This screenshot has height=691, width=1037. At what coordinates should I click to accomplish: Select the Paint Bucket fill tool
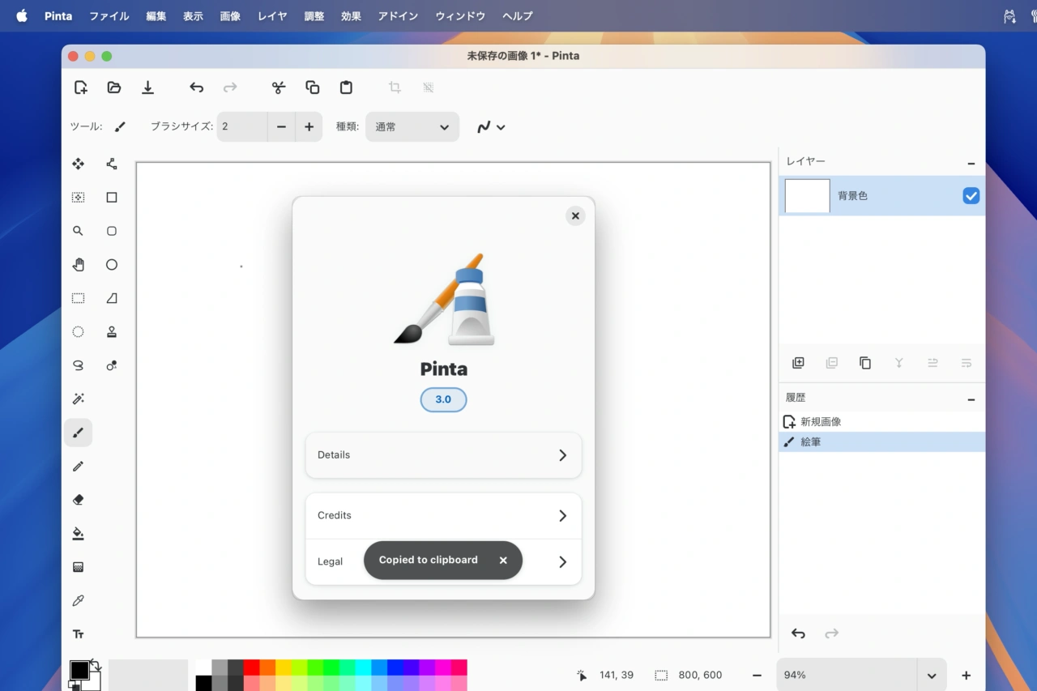(78, 534)
